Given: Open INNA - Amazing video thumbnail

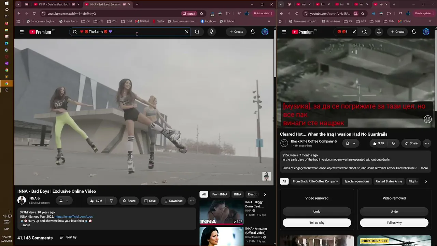Looking at the screenshot, I should tap(222, 236).
